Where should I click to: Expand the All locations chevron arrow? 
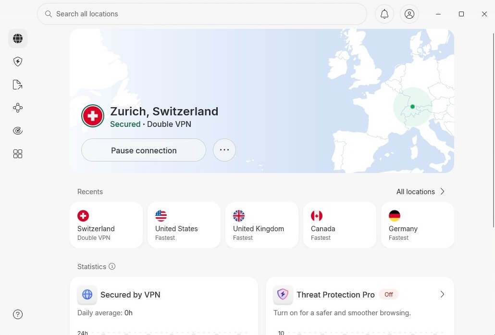pyautogui.click(x=442, y=192)
